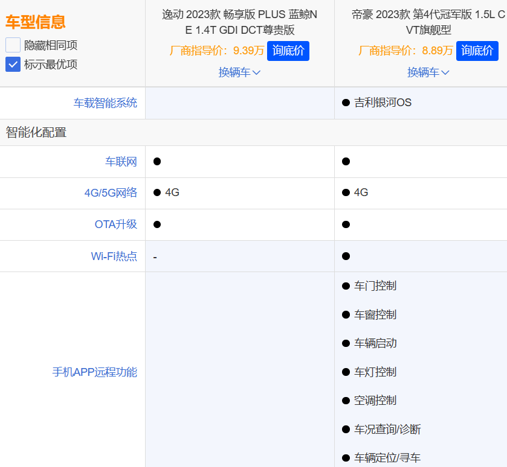507x467 pixels.
Task: Click the chevron arrow beside 帝豪's 换辆车
Action: [445, 73]
